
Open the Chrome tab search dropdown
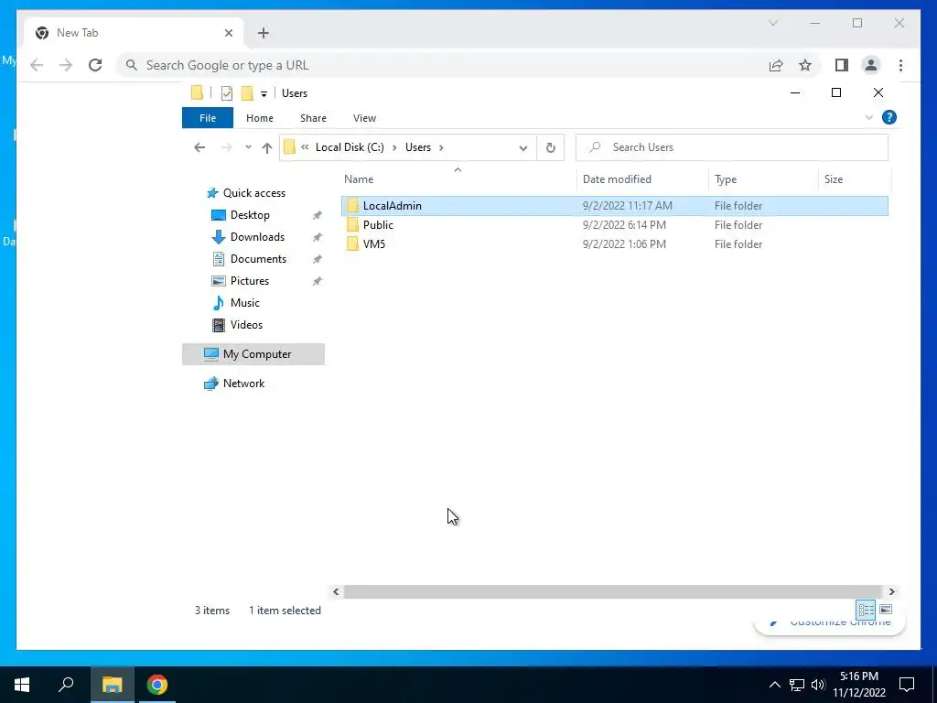pyautogui.click(x=772, y=23)
